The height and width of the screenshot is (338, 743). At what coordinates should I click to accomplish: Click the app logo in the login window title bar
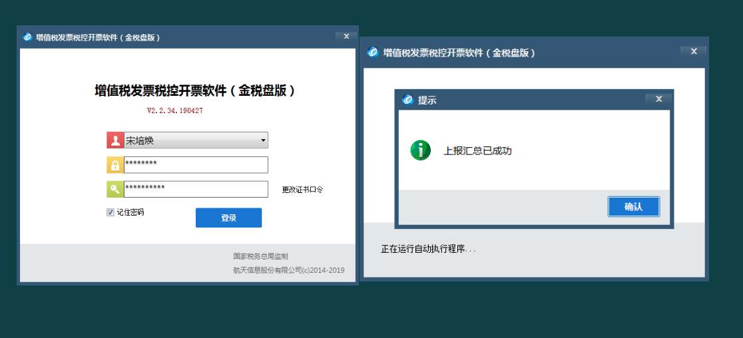[27, 37]
